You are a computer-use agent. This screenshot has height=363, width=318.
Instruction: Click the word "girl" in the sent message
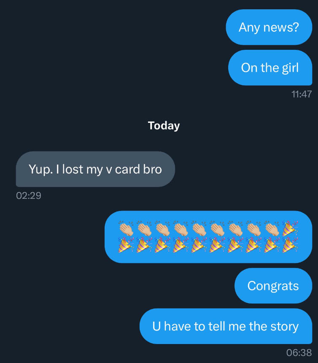click(290, 68)
